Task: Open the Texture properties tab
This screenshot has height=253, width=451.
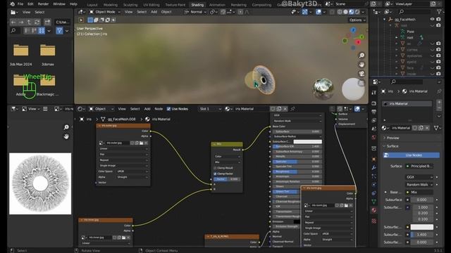Action: tap(374, 221)
